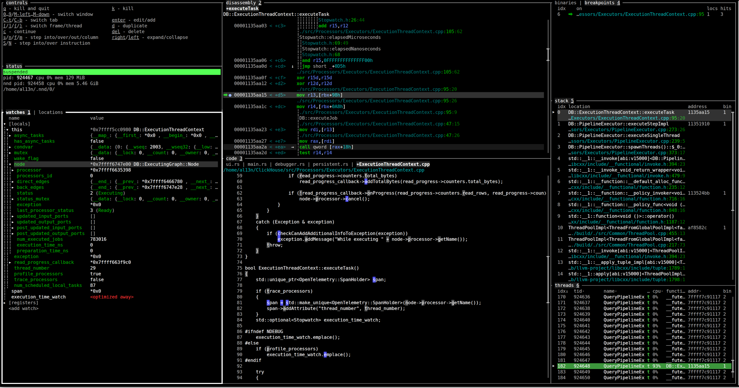
Task: Click the selected thread arrow marker for 182
Action: pyautogui.click(x=554, y=366)
